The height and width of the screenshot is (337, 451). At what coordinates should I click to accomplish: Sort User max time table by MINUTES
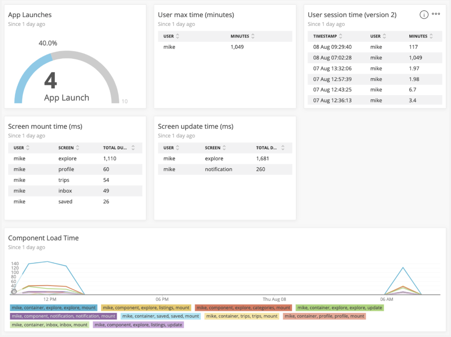pos(243,36)
